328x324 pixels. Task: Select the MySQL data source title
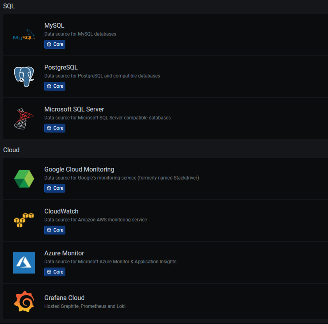(x=54, y=25)
